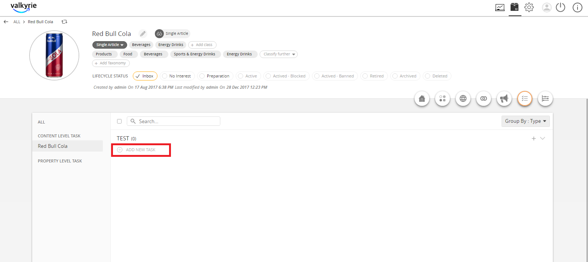
Task: Open the Classify further dropdown
Action: 279,54
